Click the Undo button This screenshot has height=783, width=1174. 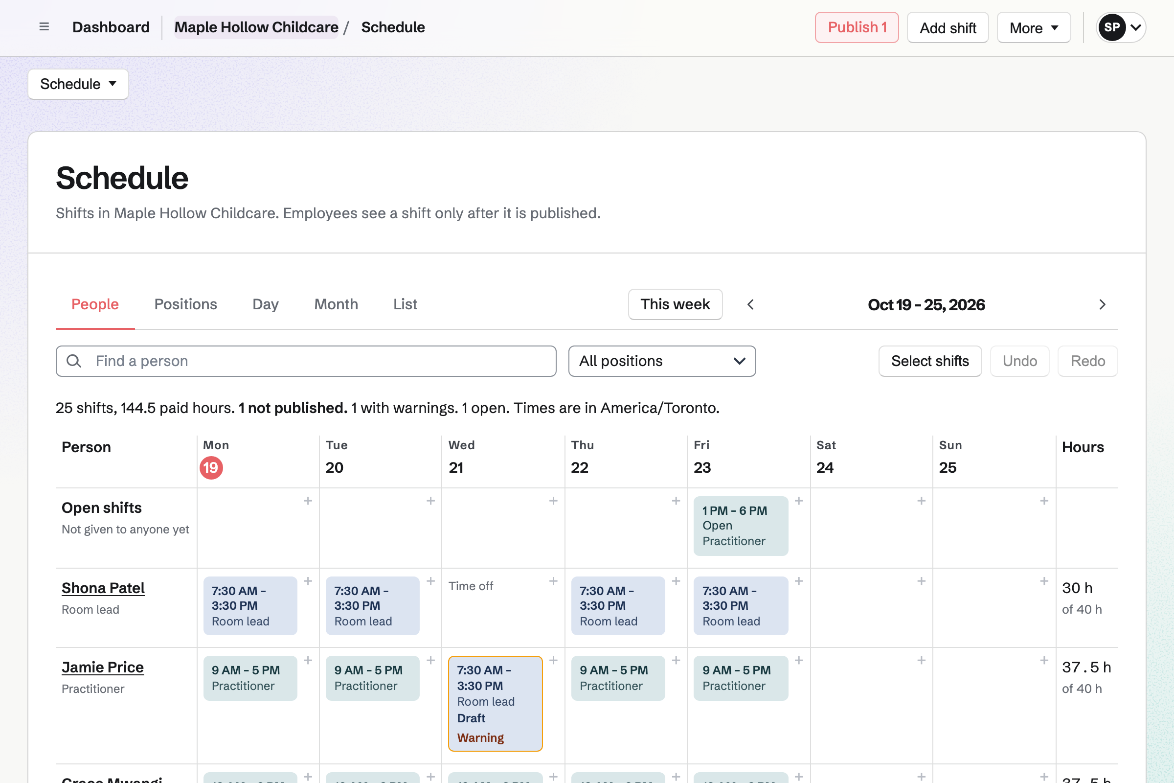(1020, 361)
